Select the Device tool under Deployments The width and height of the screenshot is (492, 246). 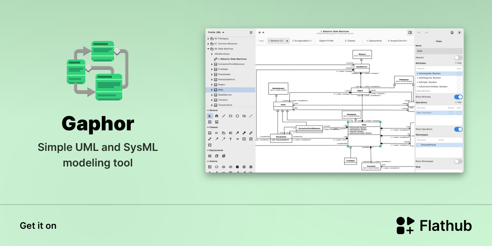pos(223,156)
